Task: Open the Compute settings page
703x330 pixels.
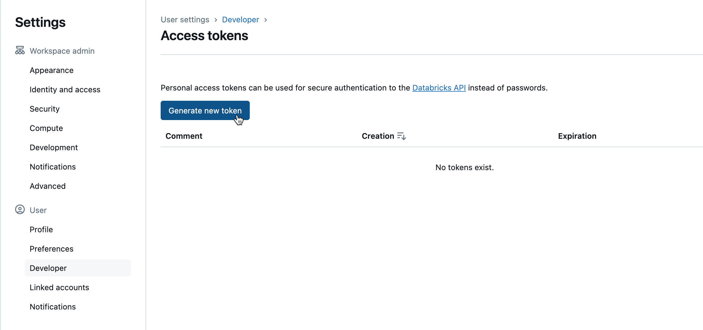Action: pos(46,128)
